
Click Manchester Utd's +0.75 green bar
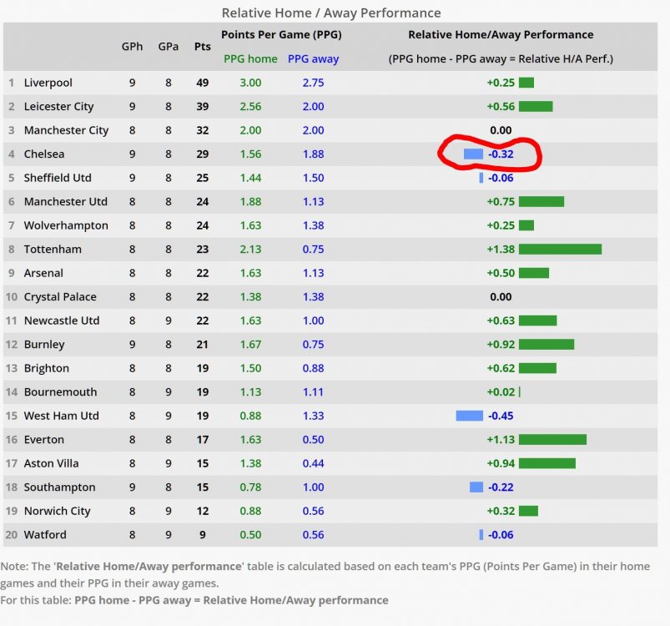(x=542, y=202)
